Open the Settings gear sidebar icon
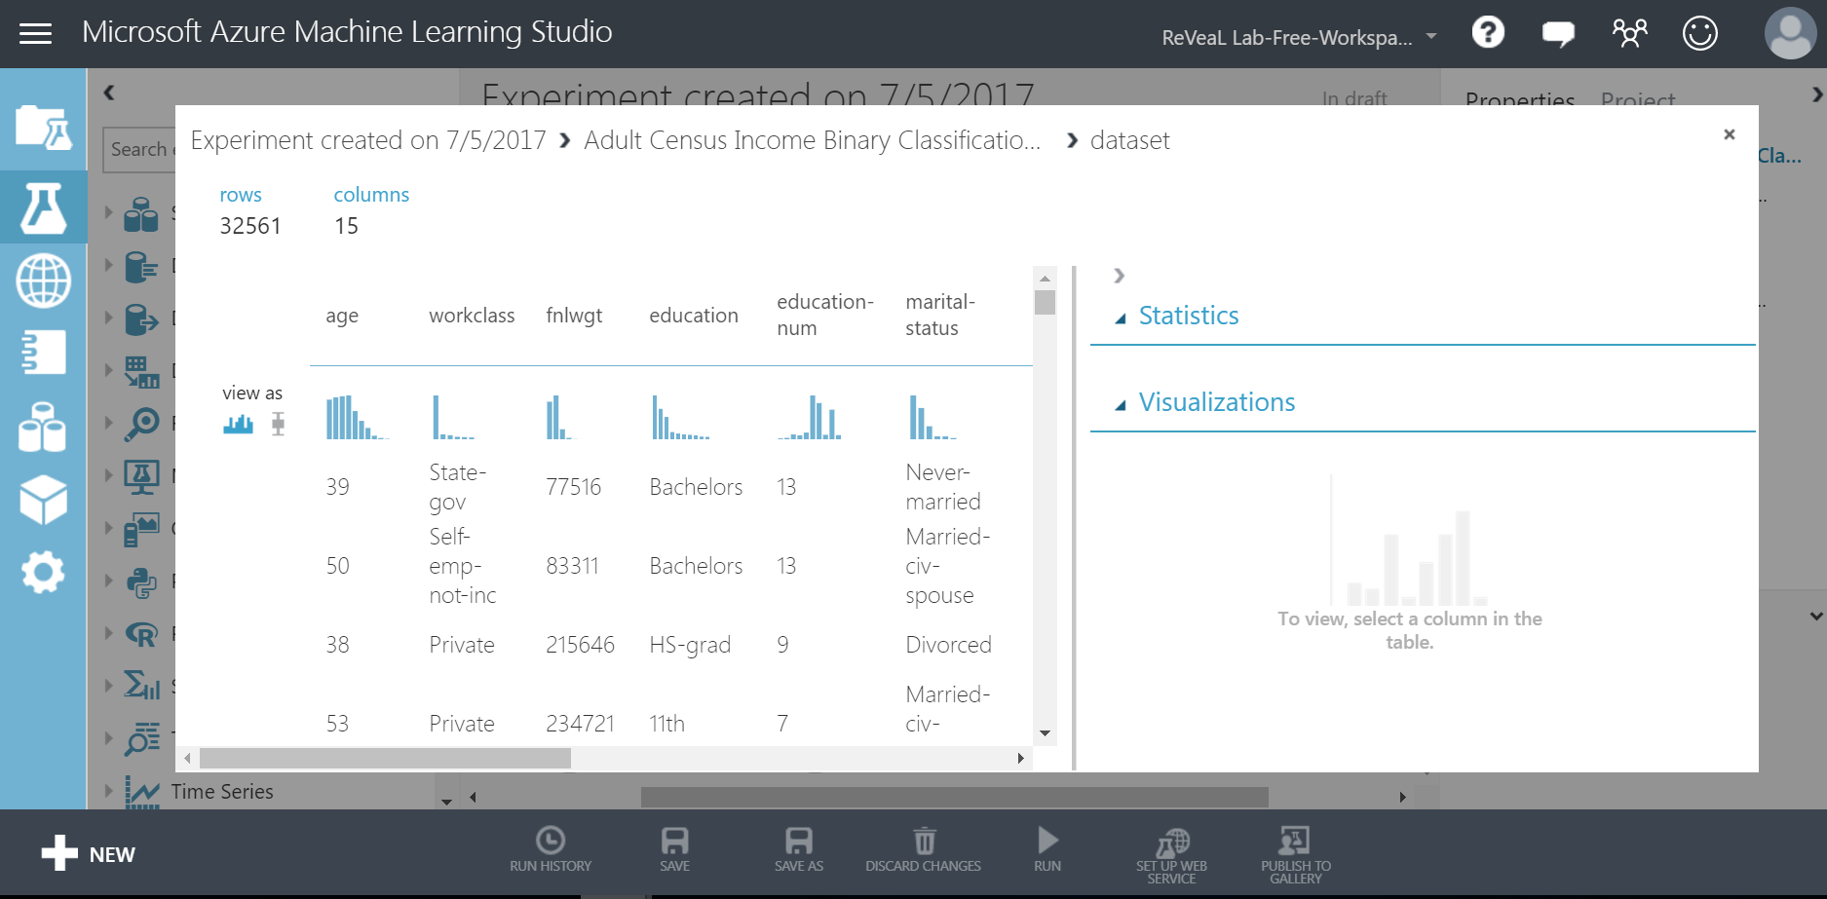This screenshot has width=1827, height=899. (x=43, y=572)
